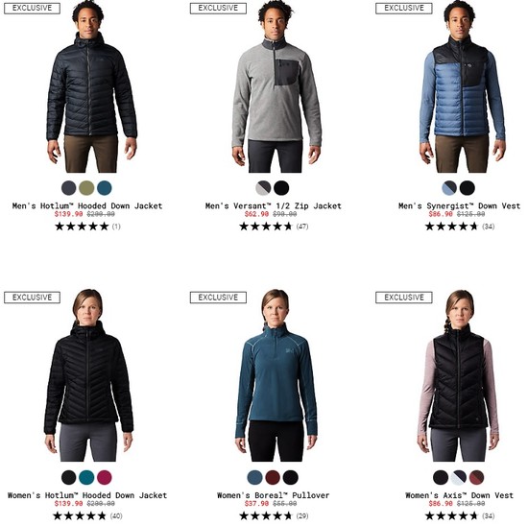
Task: View Men's Synergist Down Vest product image
Action: tap(462, 87)
